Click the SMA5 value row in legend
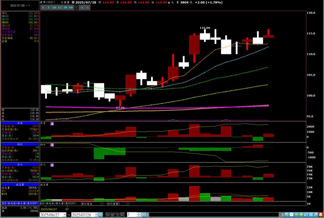Screen dimensions: 324x218 click(x=20, y=13)
